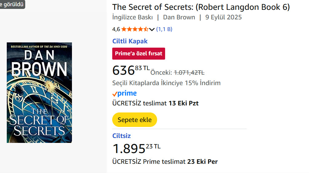Image resolution: width=309 pixels, height=173 pixels.
Task: Expand the rating breakdown chevron
Action: point(152,29)
